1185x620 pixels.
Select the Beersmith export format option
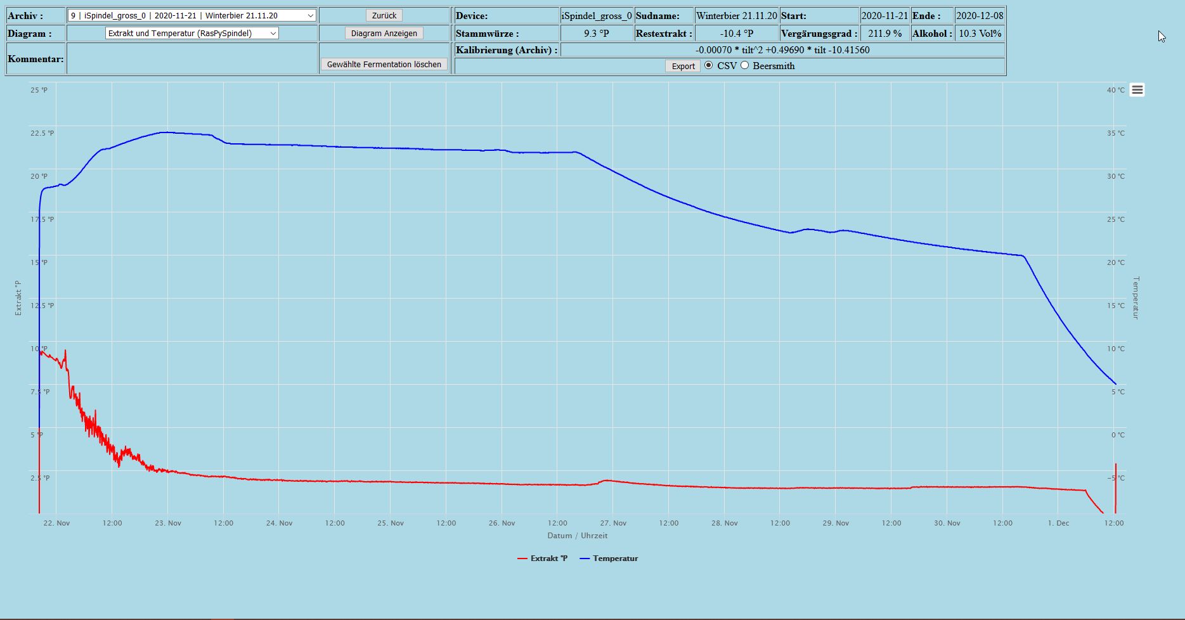point(745,65)
